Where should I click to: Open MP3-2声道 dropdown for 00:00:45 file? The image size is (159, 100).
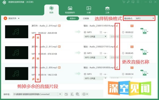(95, 57)
